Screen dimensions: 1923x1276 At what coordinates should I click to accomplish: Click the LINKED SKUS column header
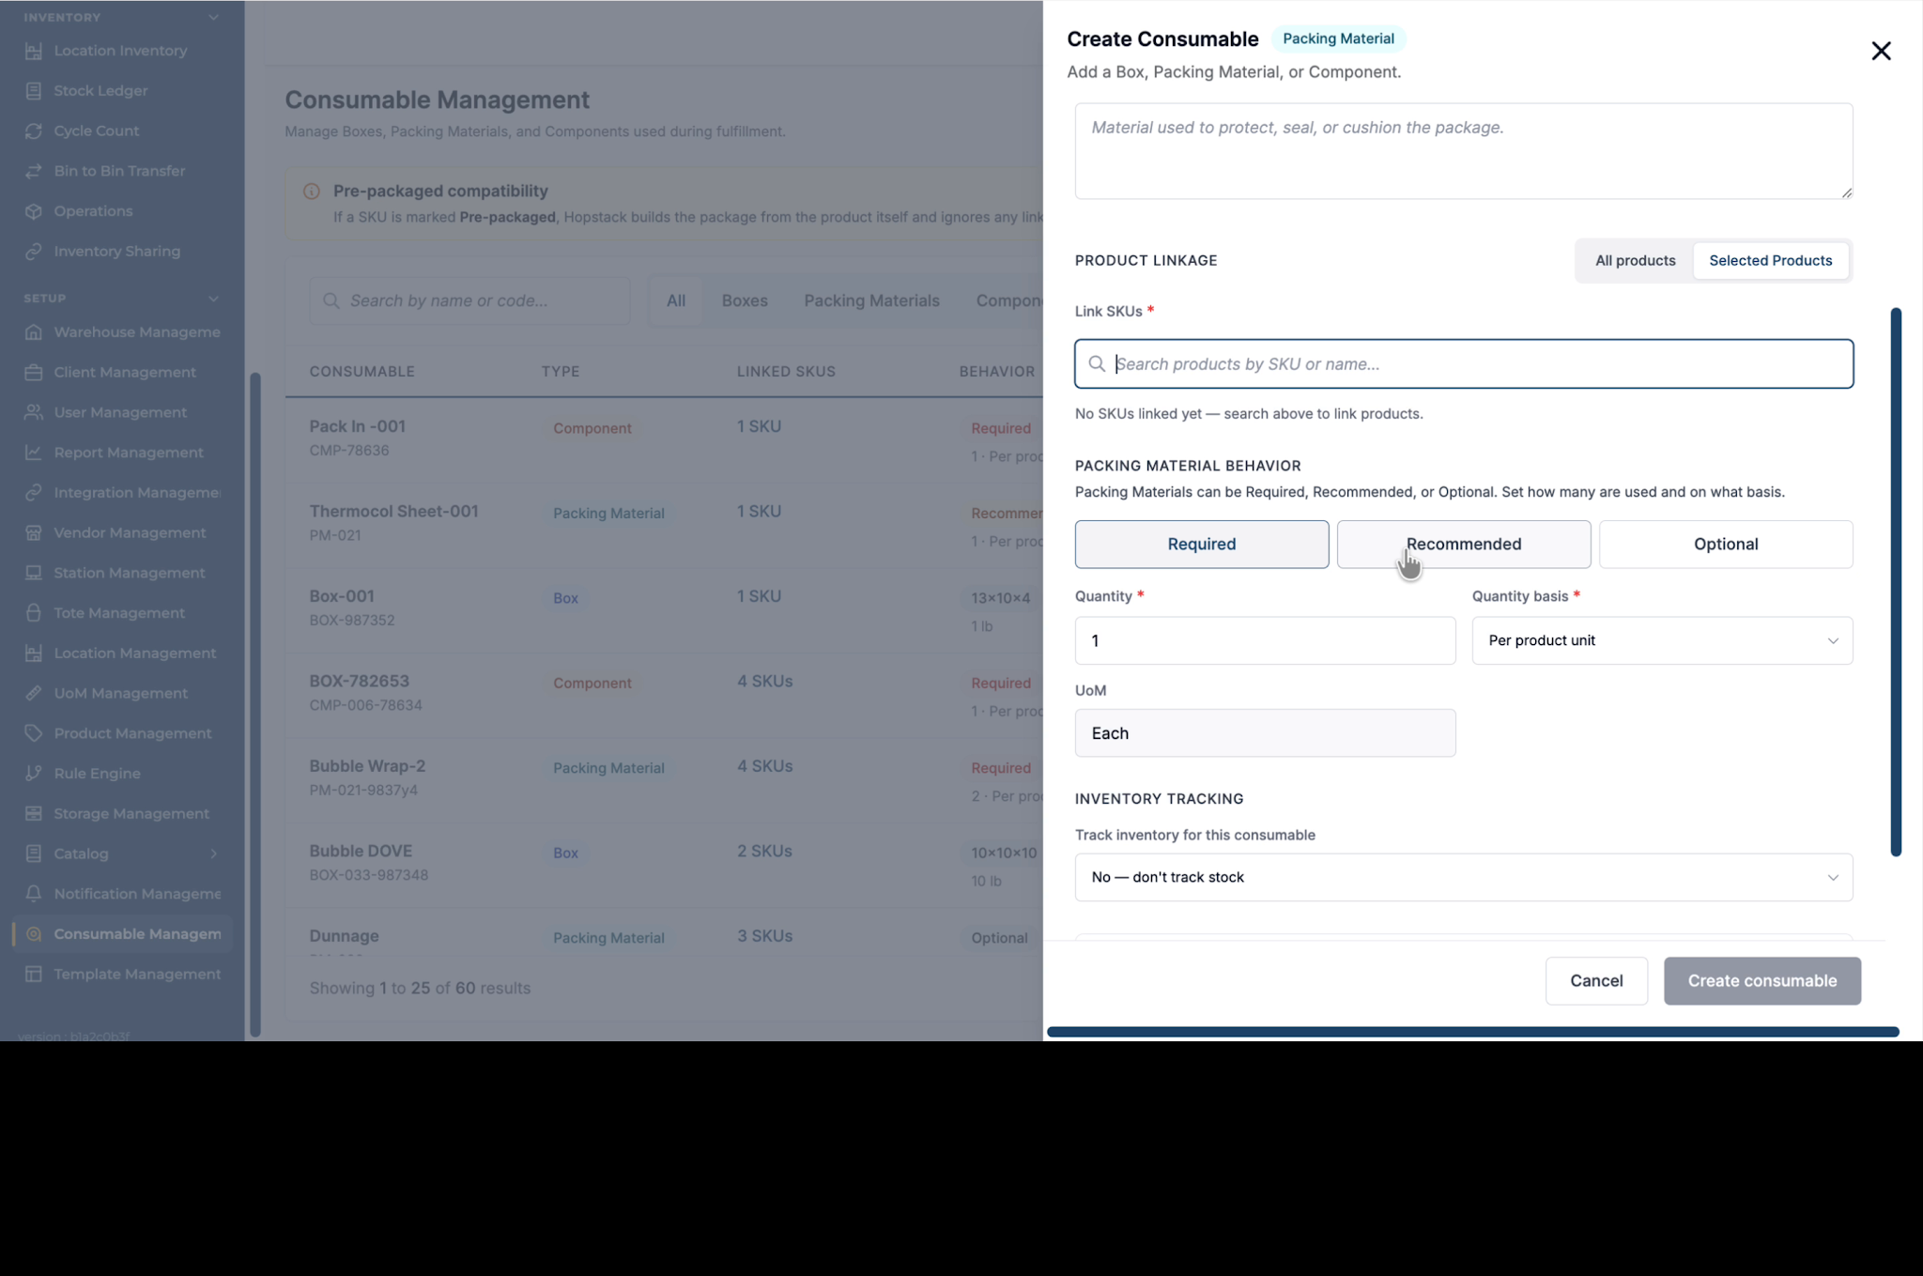click(x=786, y=372)
